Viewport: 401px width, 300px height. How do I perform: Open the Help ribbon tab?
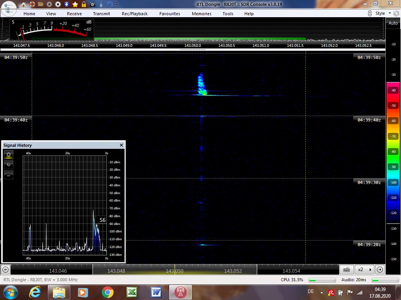249,14
